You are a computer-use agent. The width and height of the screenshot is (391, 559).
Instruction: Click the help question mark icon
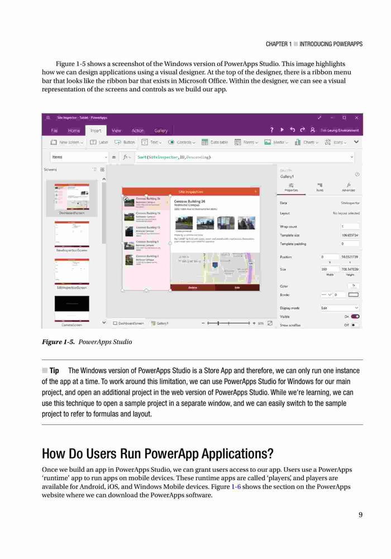click(x=271, y=130)
